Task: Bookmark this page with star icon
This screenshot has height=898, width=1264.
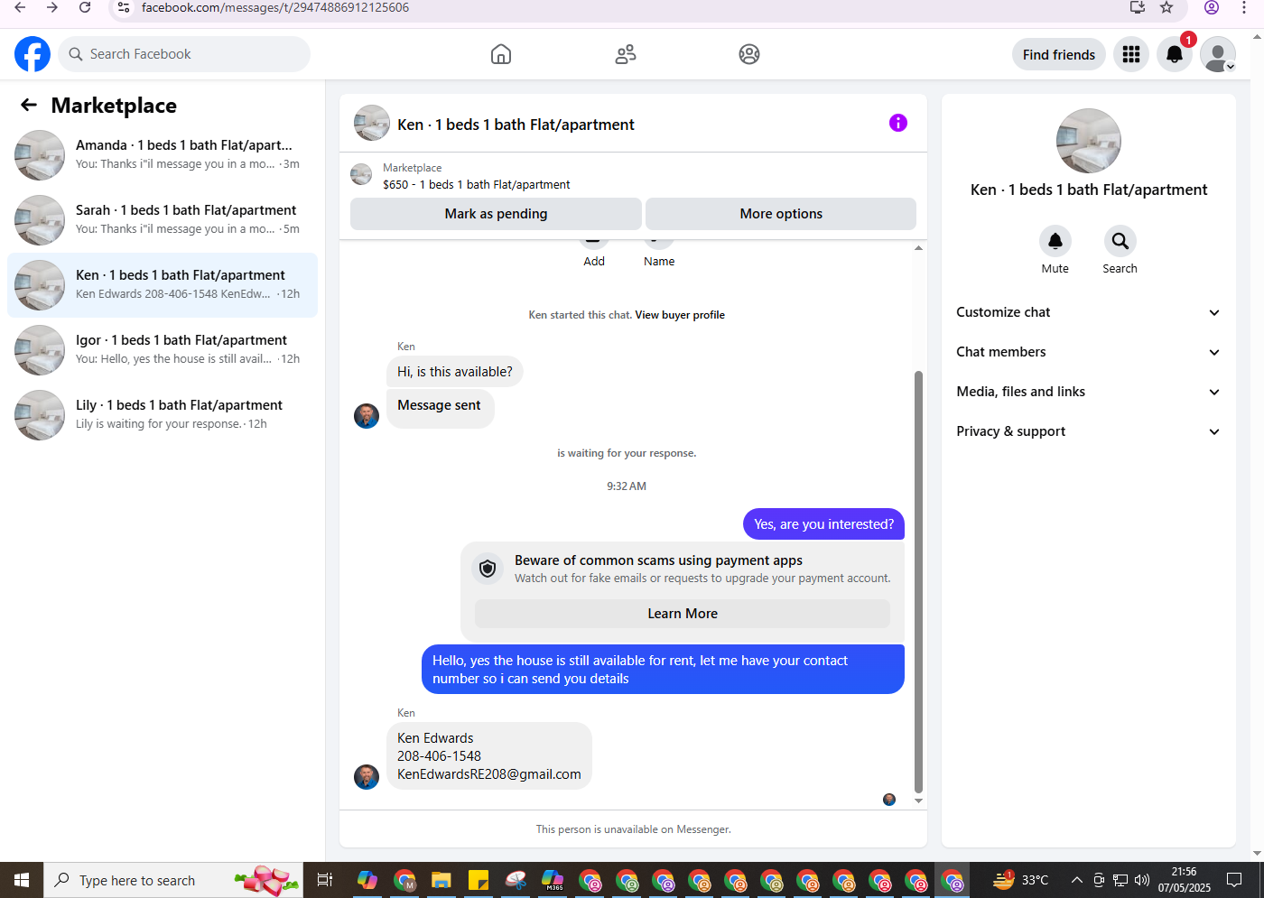Action: [1166, 7]
